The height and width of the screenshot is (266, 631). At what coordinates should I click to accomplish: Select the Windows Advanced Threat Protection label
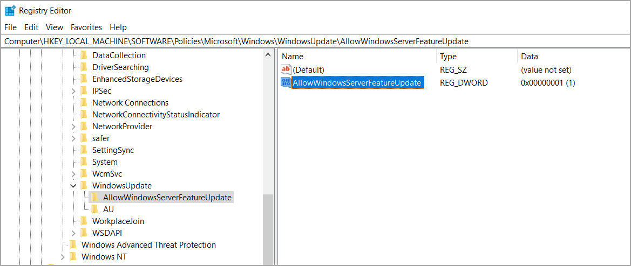point(148,245)
